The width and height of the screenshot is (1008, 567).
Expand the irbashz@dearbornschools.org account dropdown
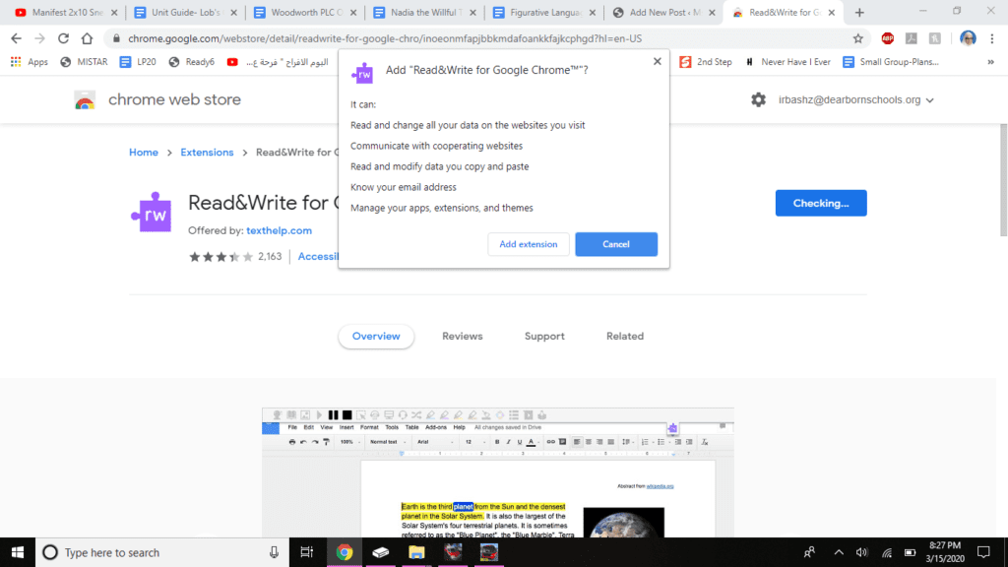pos(855,99)
